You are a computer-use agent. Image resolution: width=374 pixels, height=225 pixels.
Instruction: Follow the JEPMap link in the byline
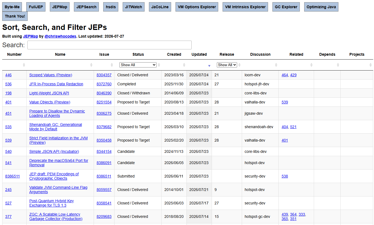click(x=30, y=36)
